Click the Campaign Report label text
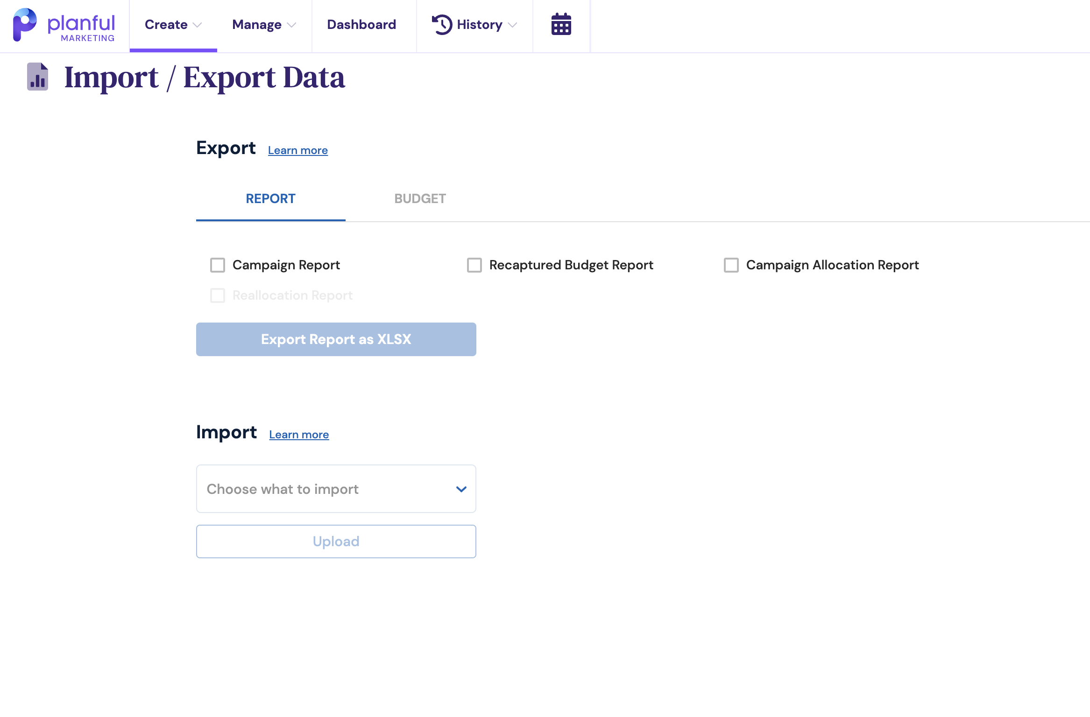Image resolution: width=1090 pixels, height=717 pixels. coord(286,265)
